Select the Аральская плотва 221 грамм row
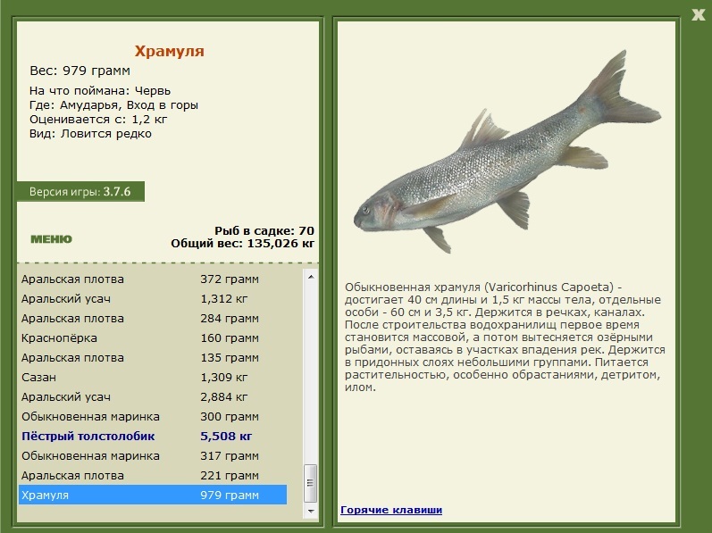The image size is (712, 533). 153,475
